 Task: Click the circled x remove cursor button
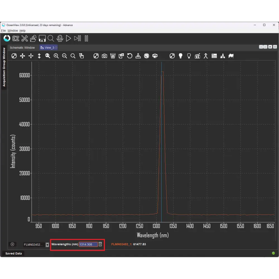tap(13, 244)
